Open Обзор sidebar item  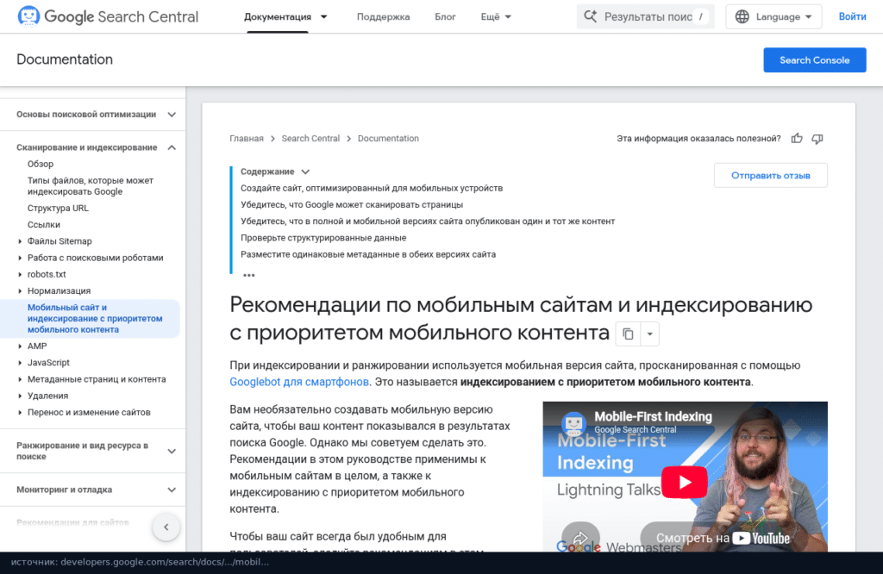coord(41,164)
